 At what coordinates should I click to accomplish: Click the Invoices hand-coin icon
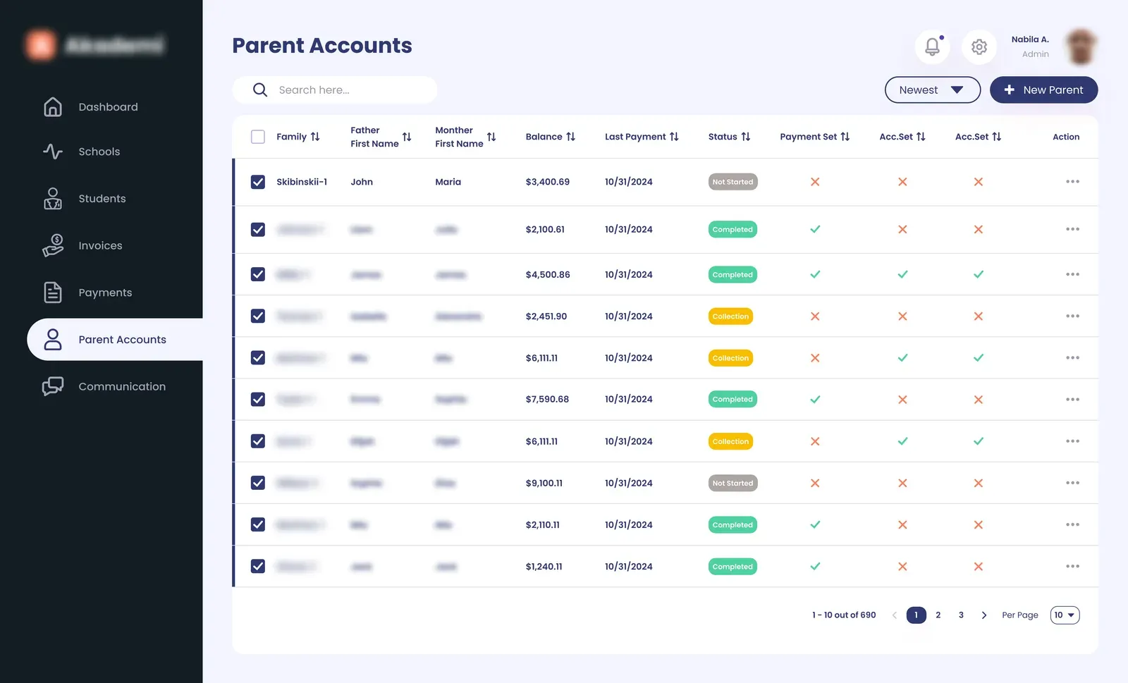[x=53, y=245]
